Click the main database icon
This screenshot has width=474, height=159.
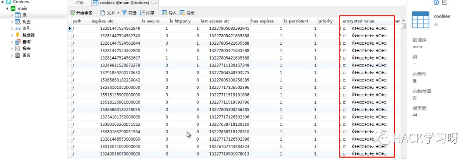pyautogui.click(x=13, y=8)
